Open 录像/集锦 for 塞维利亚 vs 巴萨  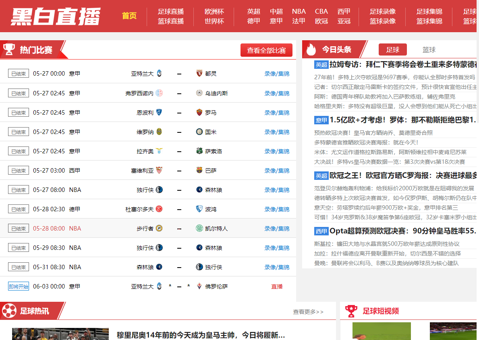pos(277,170)
